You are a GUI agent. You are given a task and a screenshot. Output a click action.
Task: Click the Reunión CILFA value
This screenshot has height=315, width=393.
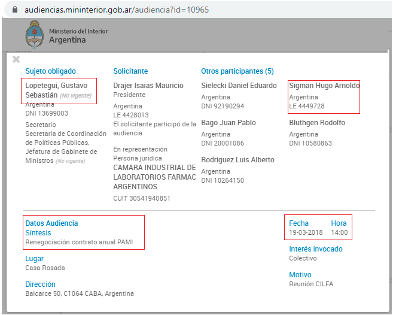pos(311,284)
